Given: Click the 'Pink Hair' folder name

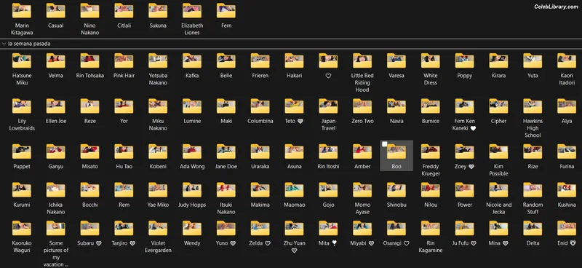Looking at the screenshot, I should pyautogui.click(x=124, y=76).
